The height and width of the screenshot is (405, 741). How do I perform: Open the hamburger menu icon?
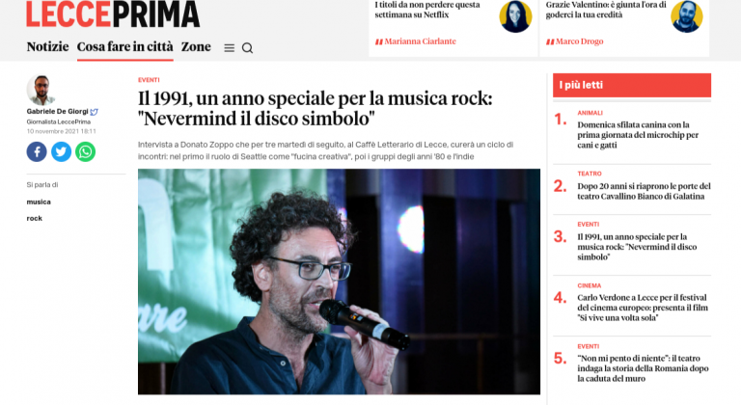click(x=230, y=48)
